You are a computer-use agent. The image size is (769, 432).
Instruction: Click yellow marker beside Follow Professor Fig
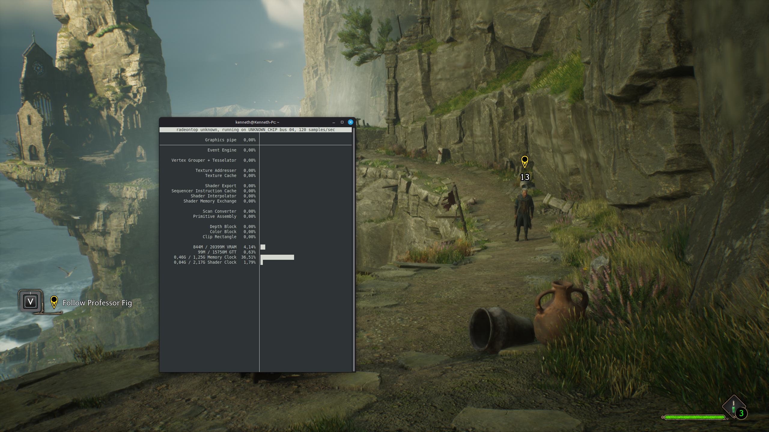pos(54,301)
